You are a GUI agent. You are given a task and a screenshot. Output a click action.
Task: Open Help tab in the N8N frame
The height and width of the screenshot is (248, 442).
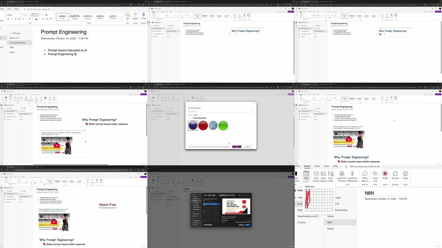tap(335, 166)
